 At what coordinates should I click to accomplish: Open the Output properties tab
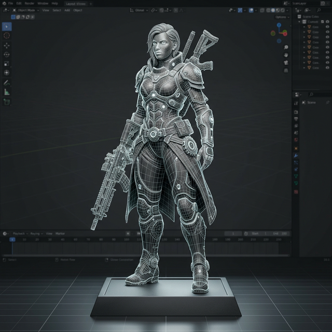(296, 119)
